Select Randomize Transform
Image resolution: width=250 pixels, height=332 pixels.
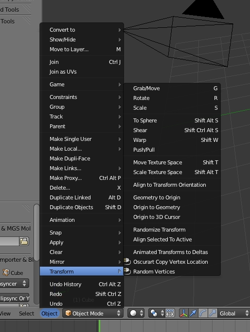tap(172, 230)
